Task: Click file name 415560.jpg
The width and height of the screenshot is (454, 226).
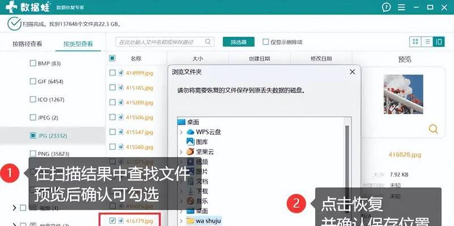Action: click(x=139, y=147)
